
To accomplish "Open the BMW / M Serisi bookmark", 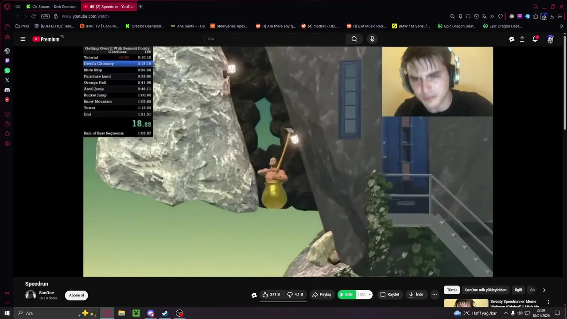I will tap(411, 26).
